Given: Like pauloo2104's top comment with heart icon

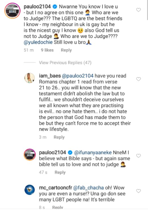Looking at the screenshot, I should tap(139, 10).
